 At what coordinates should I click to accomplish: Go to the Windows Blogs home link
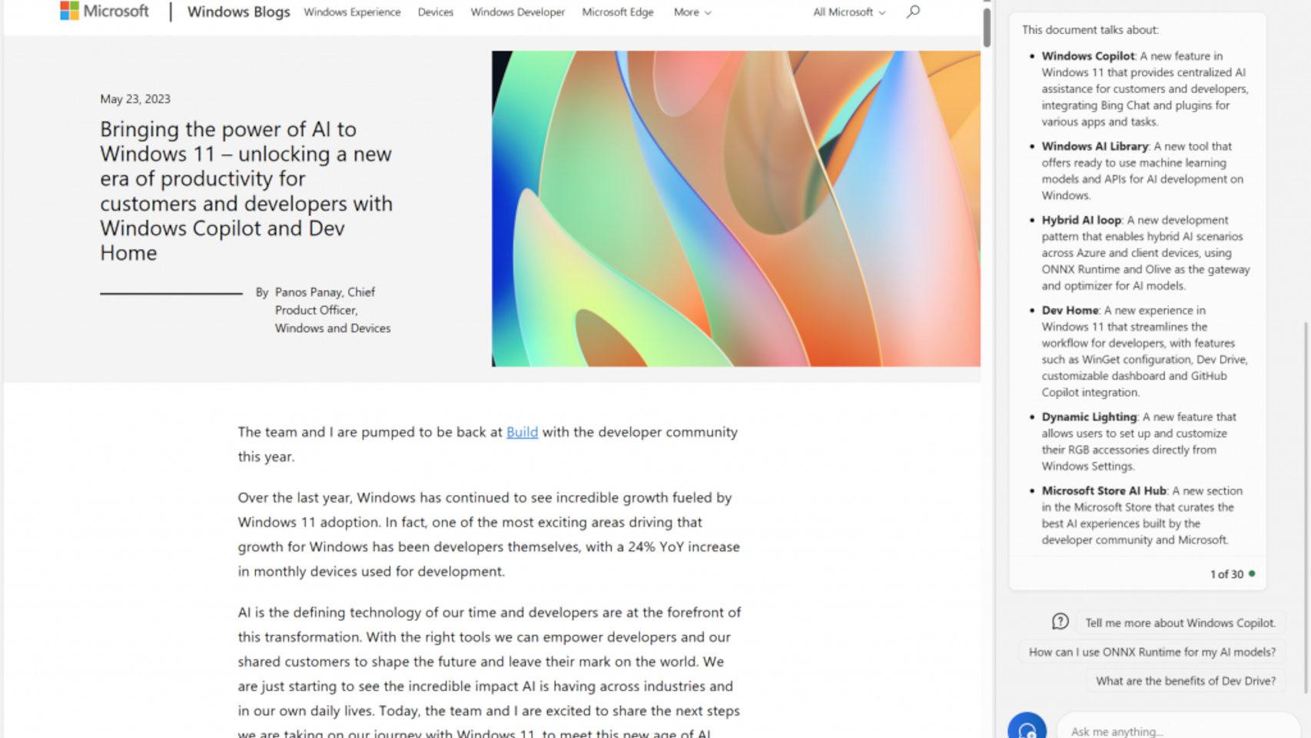tap(238, 12)
